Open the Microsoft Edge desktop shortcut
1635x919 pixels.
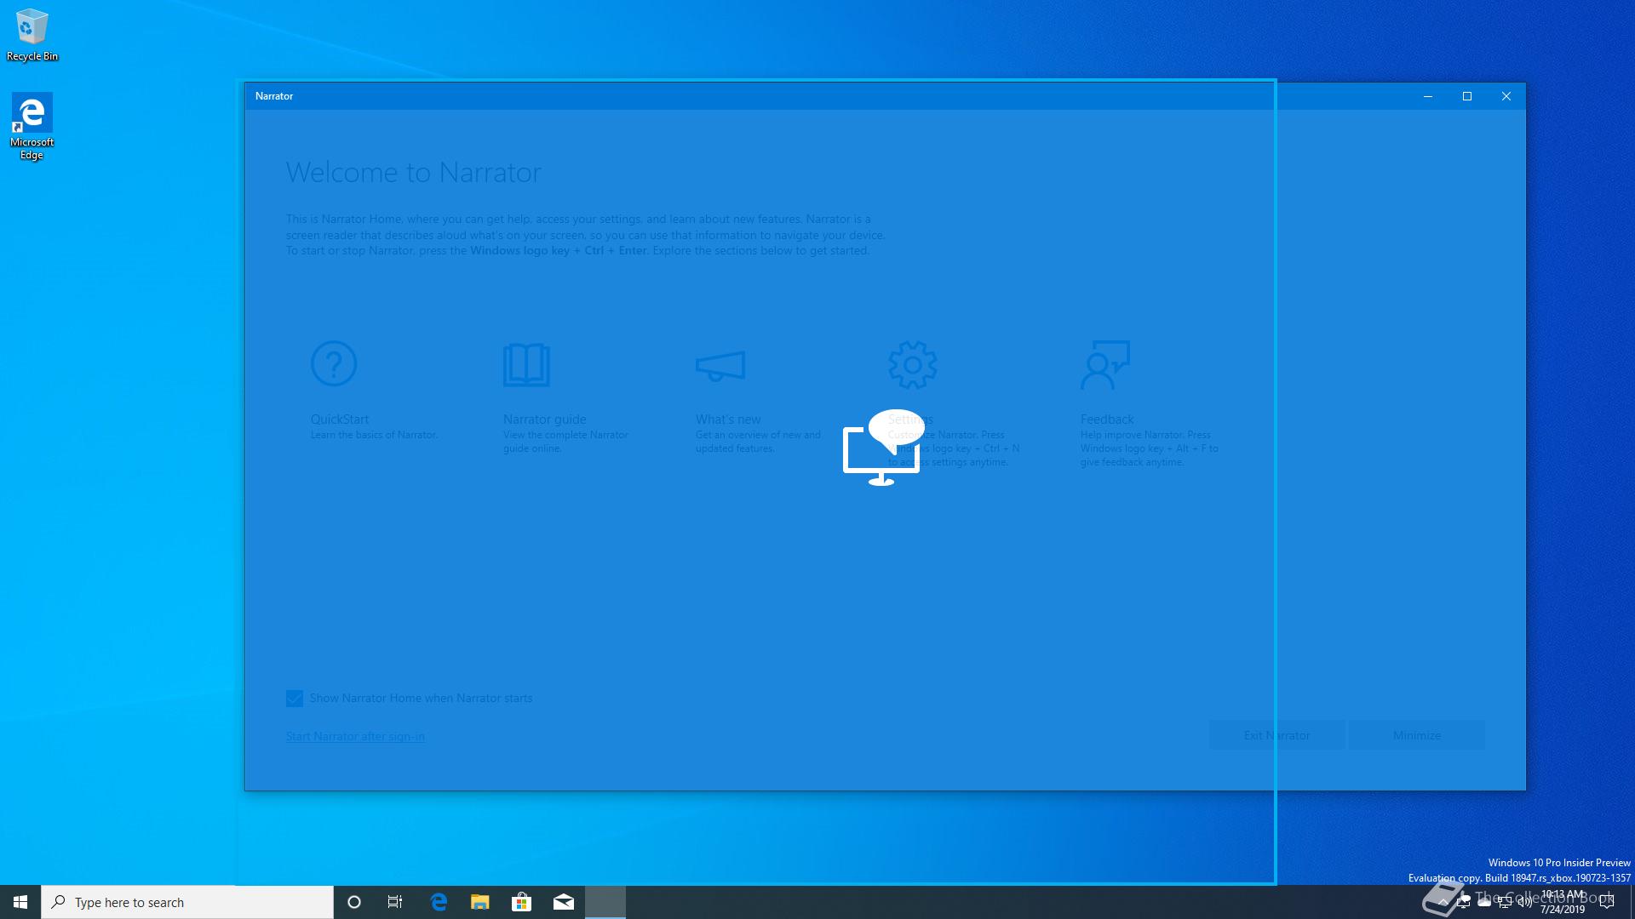pyautogui.click(x=32, y=126)
